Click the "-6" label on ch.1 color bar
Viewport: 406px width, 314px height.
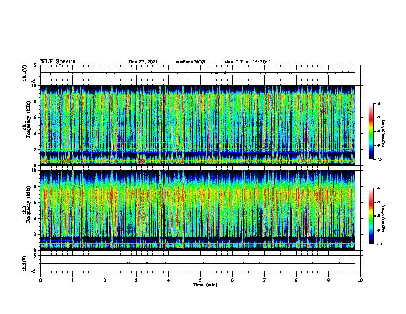coord(378,103)
